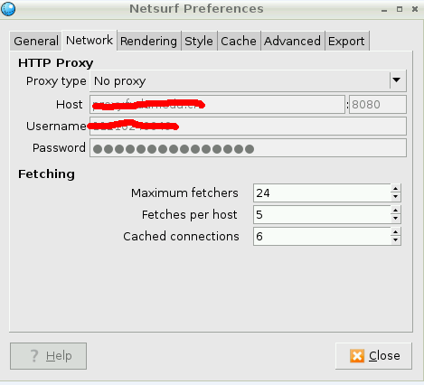The image size is (424, 385).
Task: Switch to the Advanced tab
Action: [x=292, y=41]
